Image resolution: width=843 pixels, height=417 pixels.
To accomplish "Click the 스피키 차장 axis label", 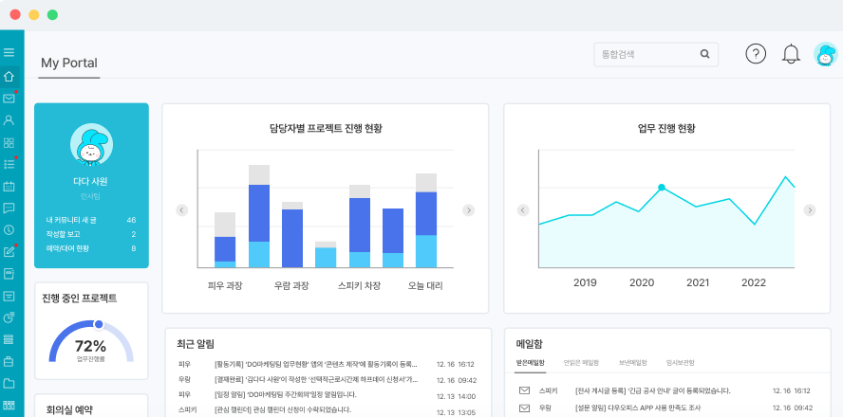I will [359, 285].
